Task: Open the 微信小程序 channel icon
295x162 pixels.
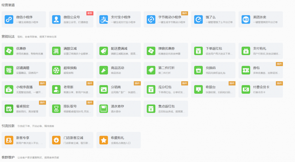Action: point(9,19)
